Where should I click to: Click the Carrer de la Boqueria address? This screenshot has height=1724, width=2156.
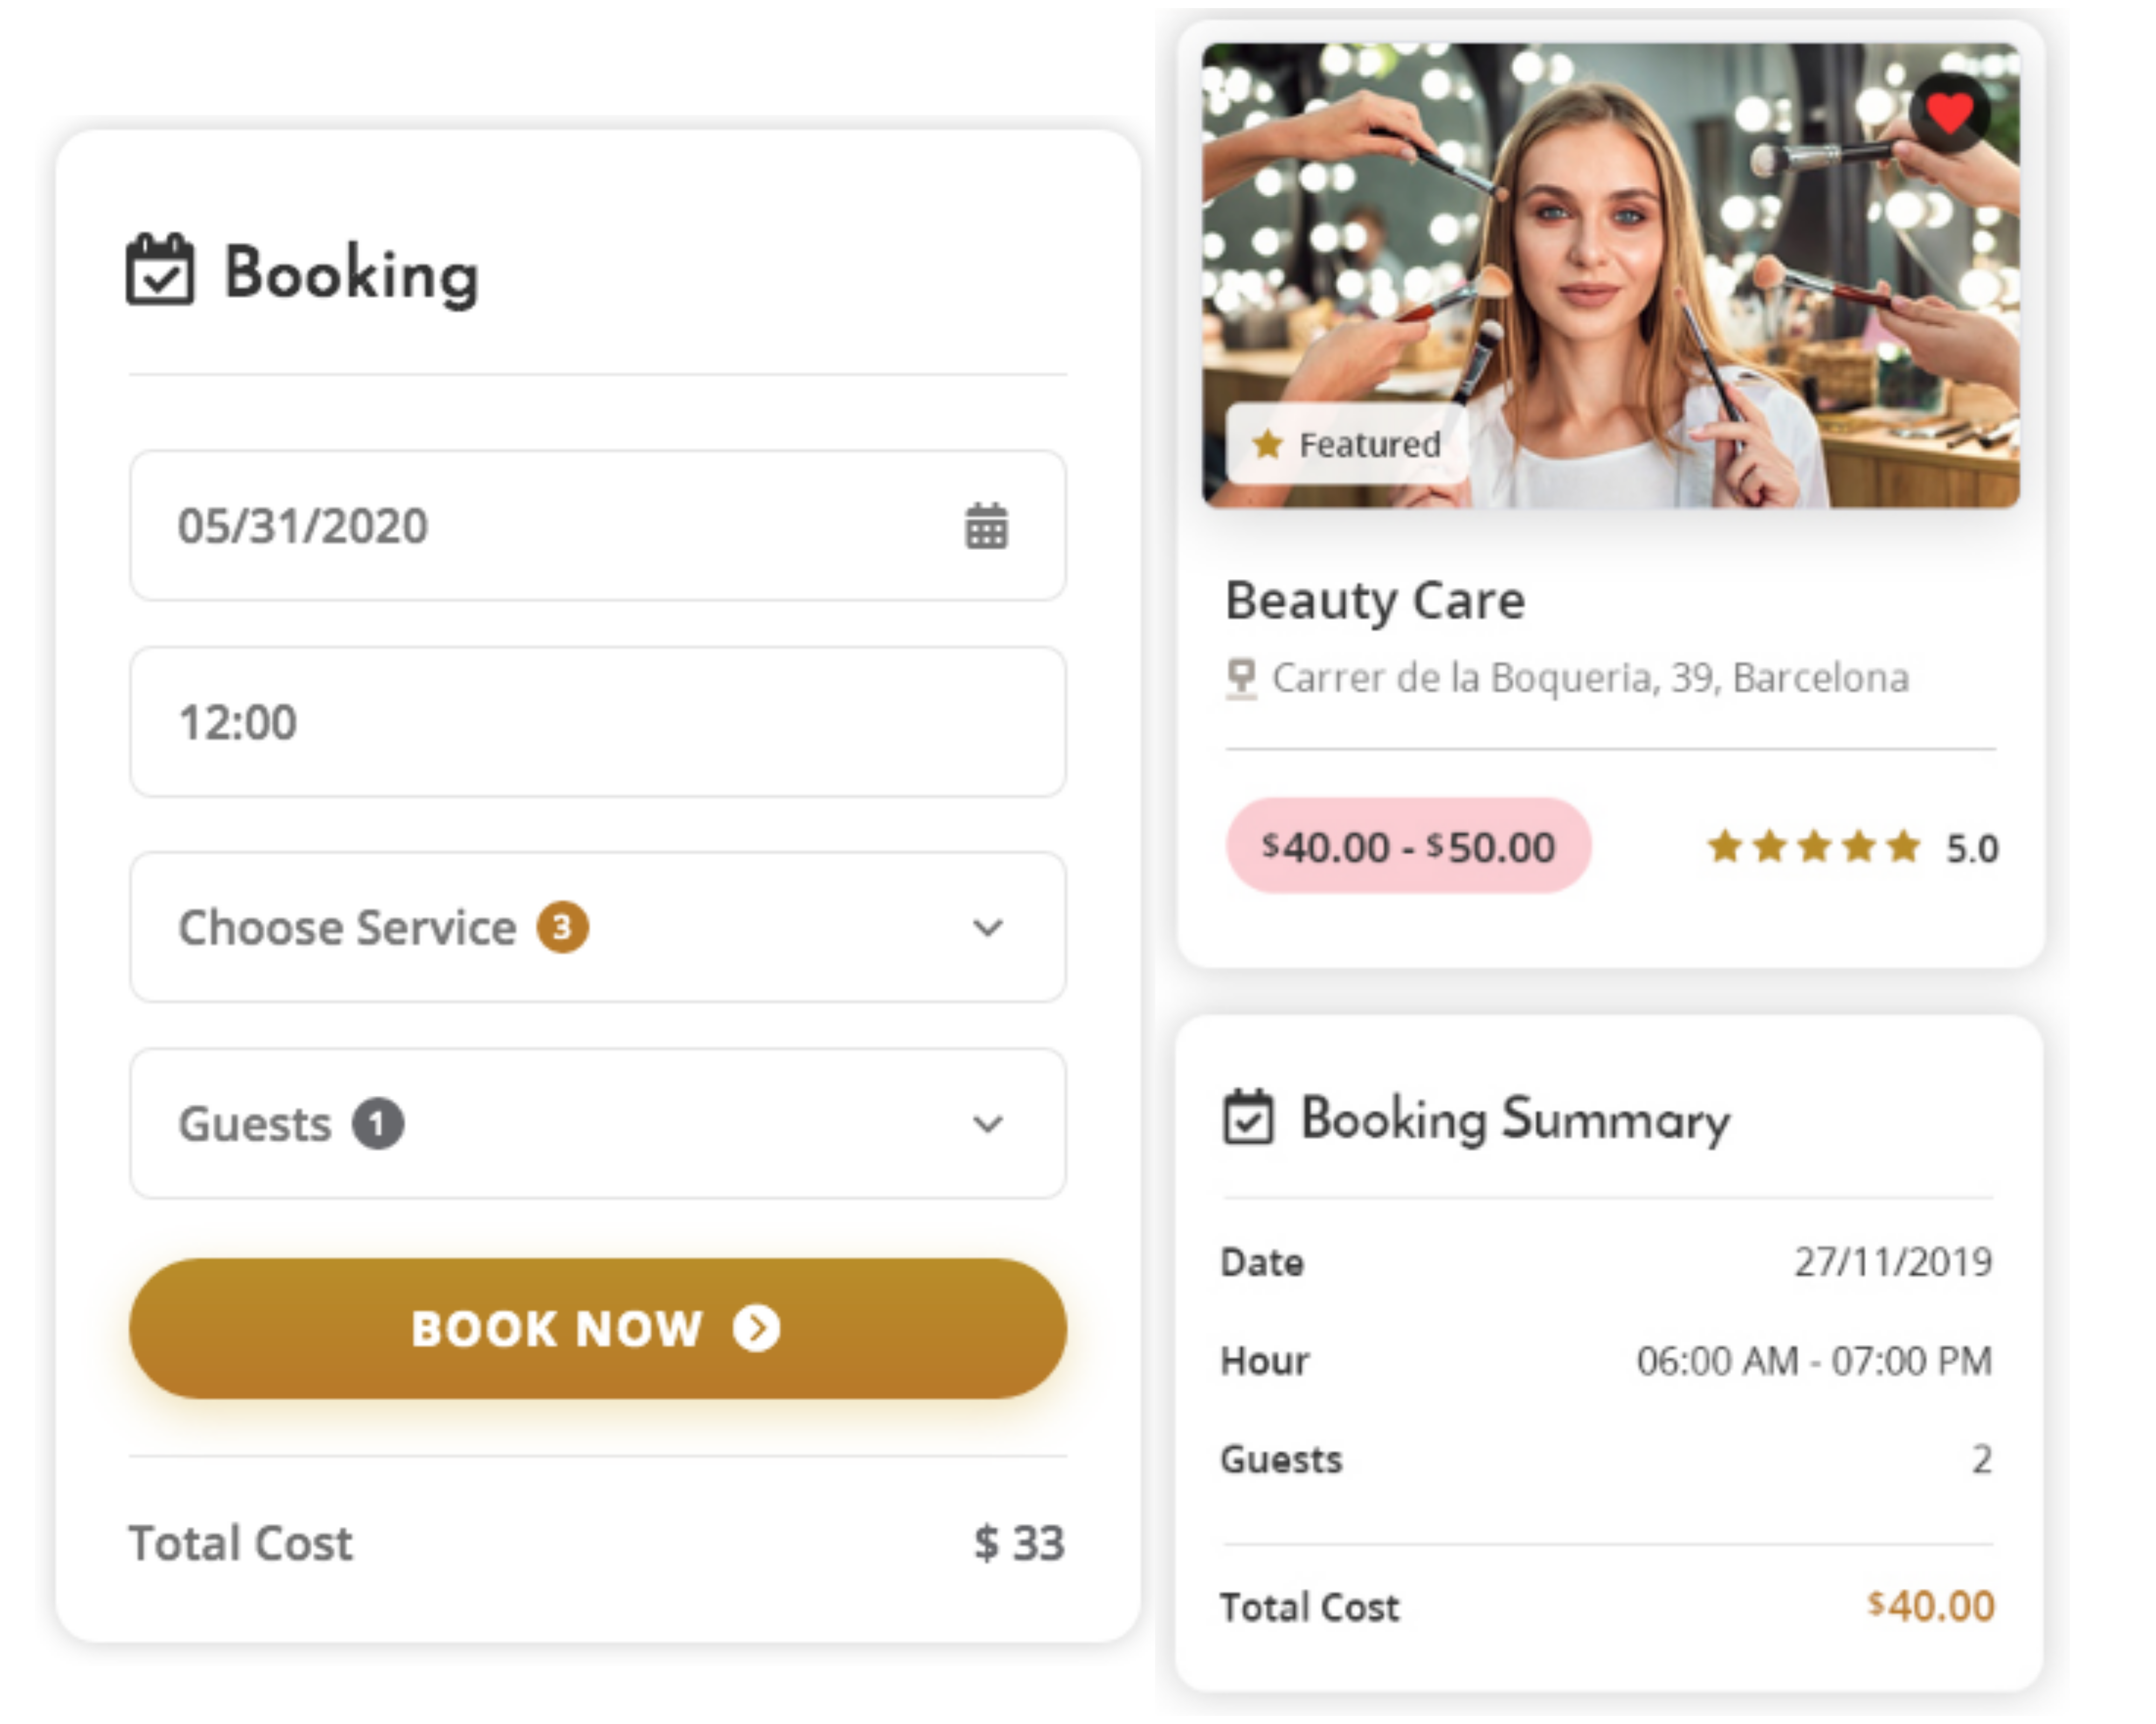[1590, 679]
